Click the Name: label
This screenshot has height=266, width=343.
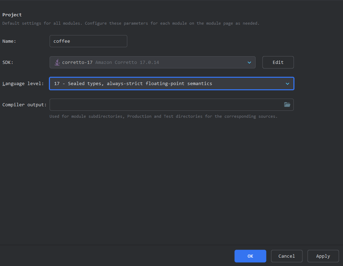point(9,41)
